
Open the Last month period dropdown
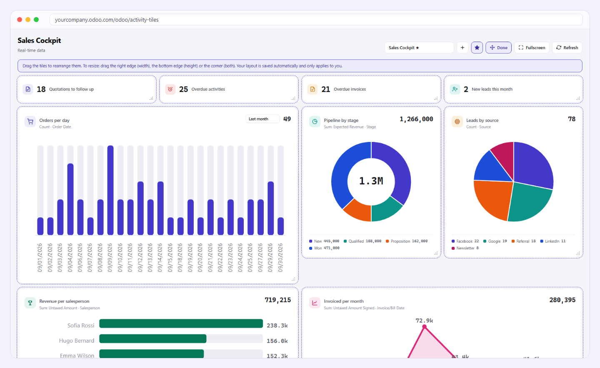click(262, 119)
